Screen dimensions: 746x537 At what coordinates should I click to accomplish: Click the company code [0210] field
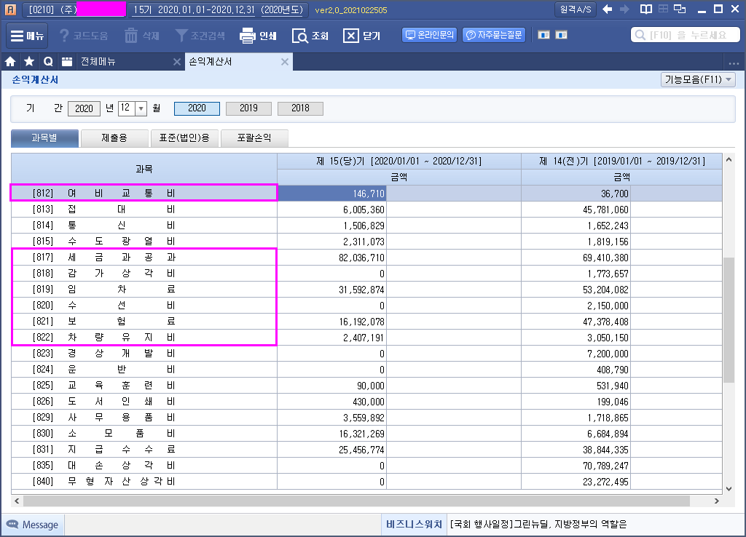point(75,9)
